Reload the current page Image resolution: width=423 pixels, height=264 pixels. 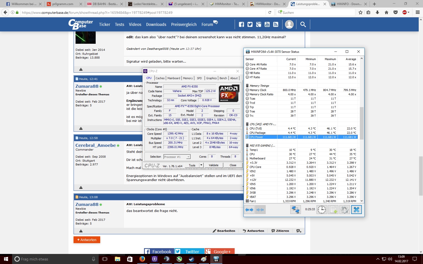pyautogui.click(x=270, y=12)
